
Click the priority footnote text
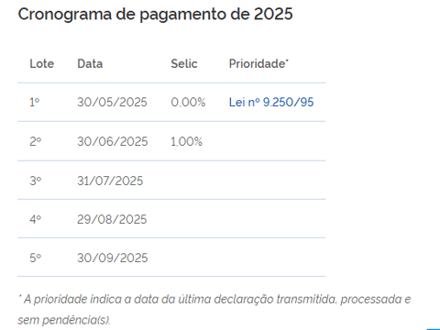pos(214,310)
